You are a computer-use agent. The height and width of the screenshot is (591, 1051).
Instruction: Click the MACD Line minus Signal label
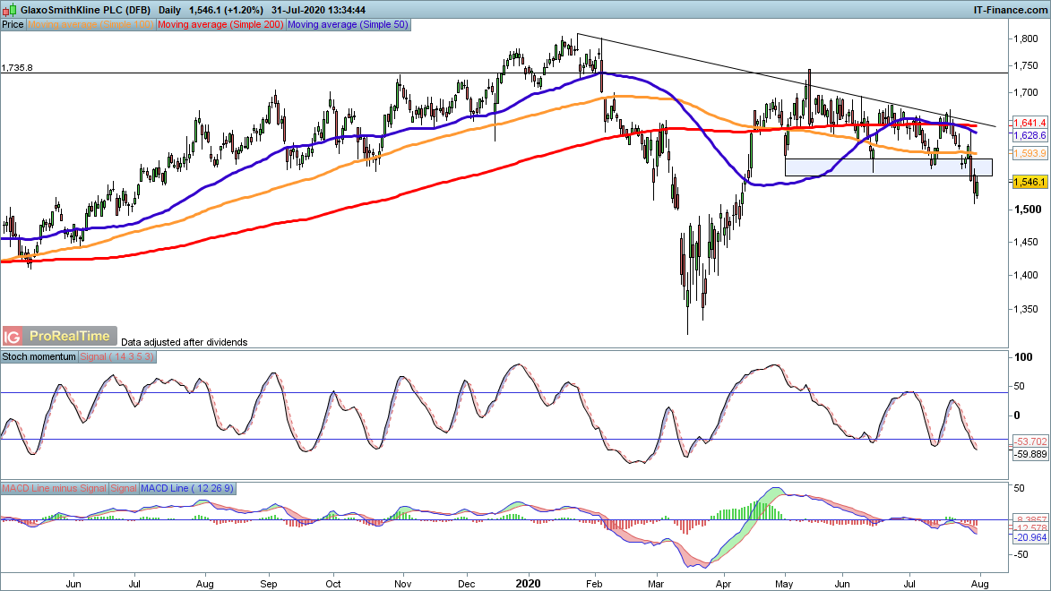pos(54,488)
